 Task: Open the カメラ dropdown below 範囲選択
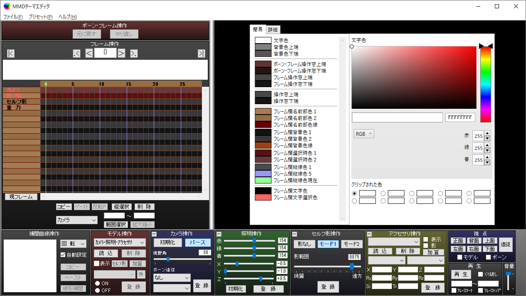(x=76, y=220)
